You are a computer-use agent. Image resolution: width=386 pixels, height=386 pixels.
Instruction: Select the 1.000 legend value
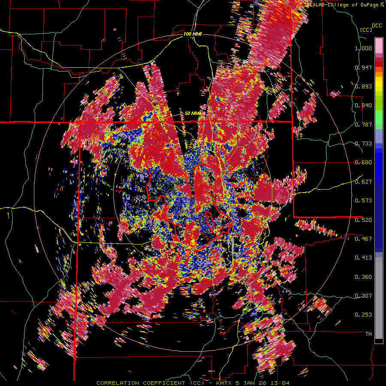tap(363, 48)
